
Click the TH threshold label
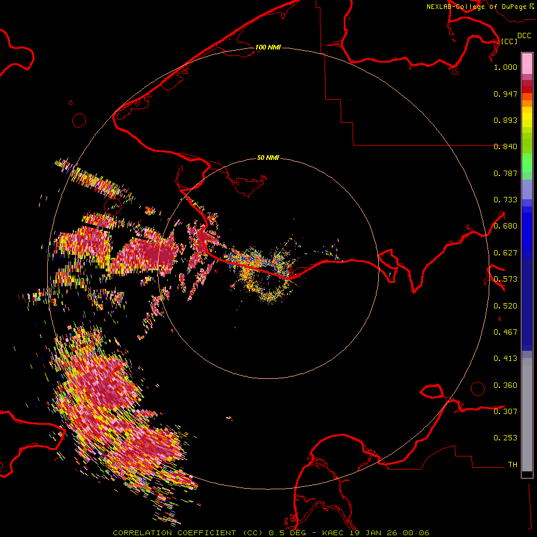click(513, 465)
